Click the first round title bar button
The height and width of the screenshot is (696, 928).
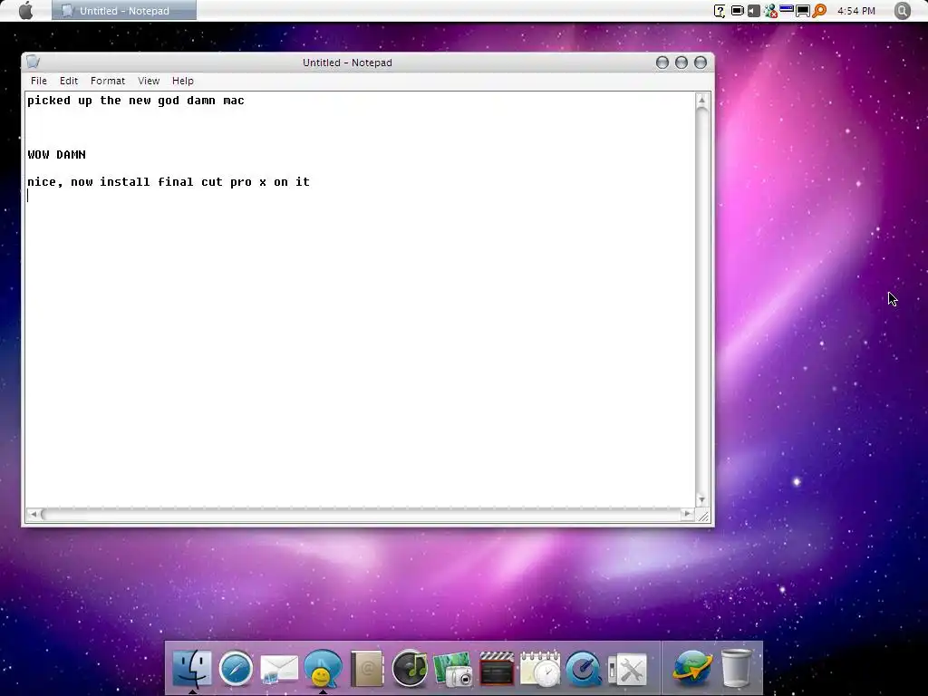pyautogui.click(x=662, y=63)
